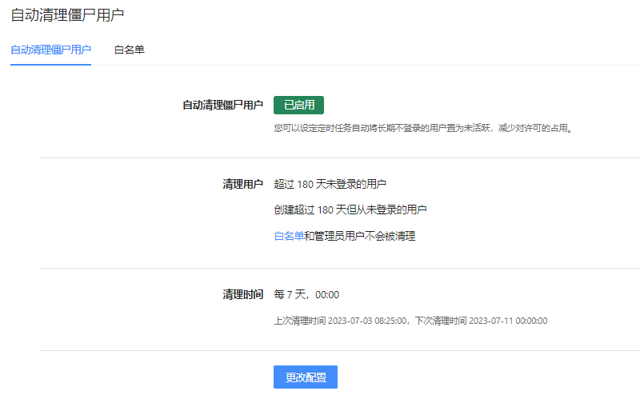
Task: Click the text 创建超过 180 天但从未登录的用户
Action: (350, 209)
